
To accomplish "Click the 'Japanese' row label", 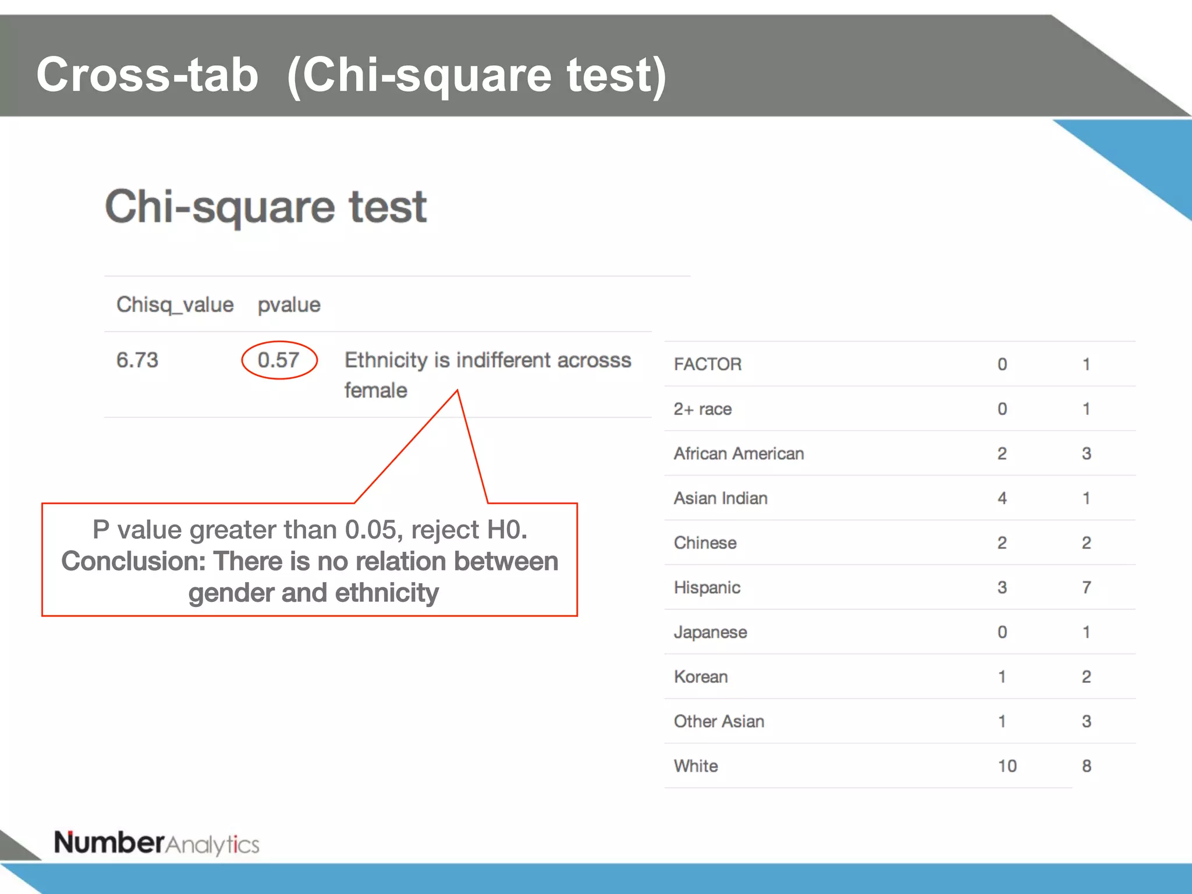I will [x=711, y=633].
